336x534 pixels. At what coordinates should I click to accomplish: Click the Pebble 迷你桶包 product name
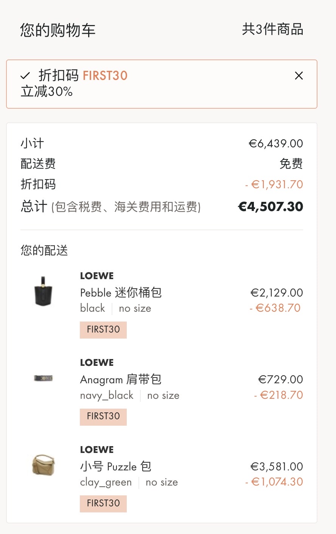pyautogui.click(x=121, y=293)
